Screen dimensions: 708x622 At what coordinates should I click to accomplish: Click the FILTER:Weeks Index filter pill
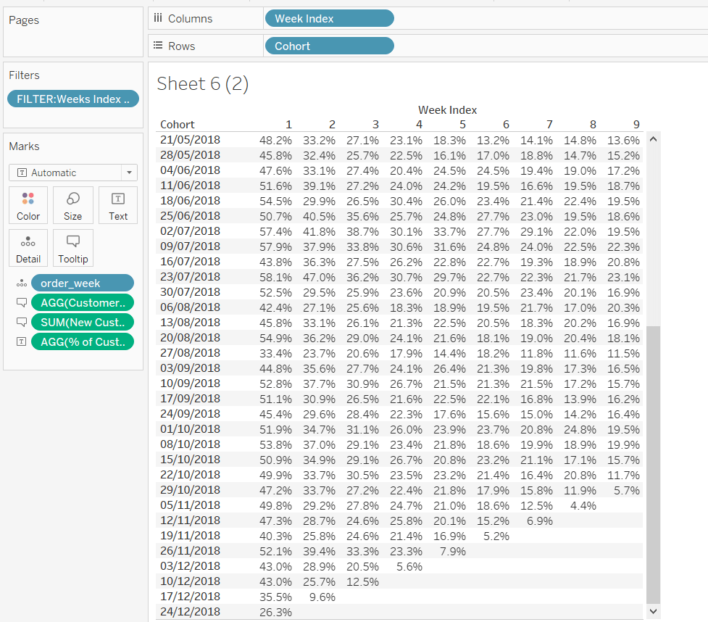(72, 99)
